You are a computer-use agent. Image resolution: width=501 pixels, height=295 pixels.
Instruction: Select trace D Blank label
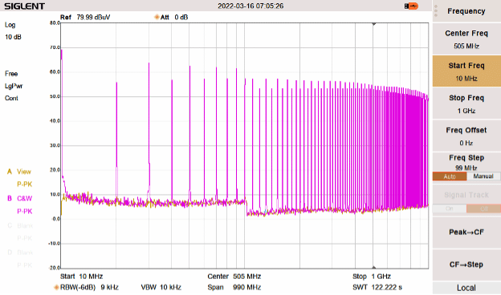[20, 253]
